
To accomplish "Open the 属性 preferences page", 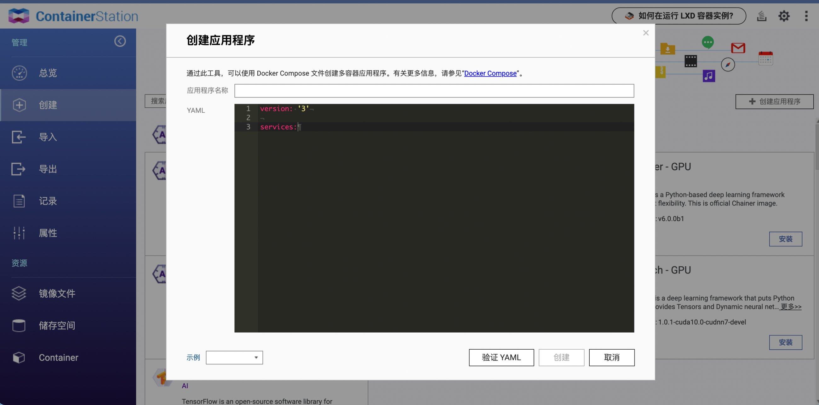I will tap(68, 233).
